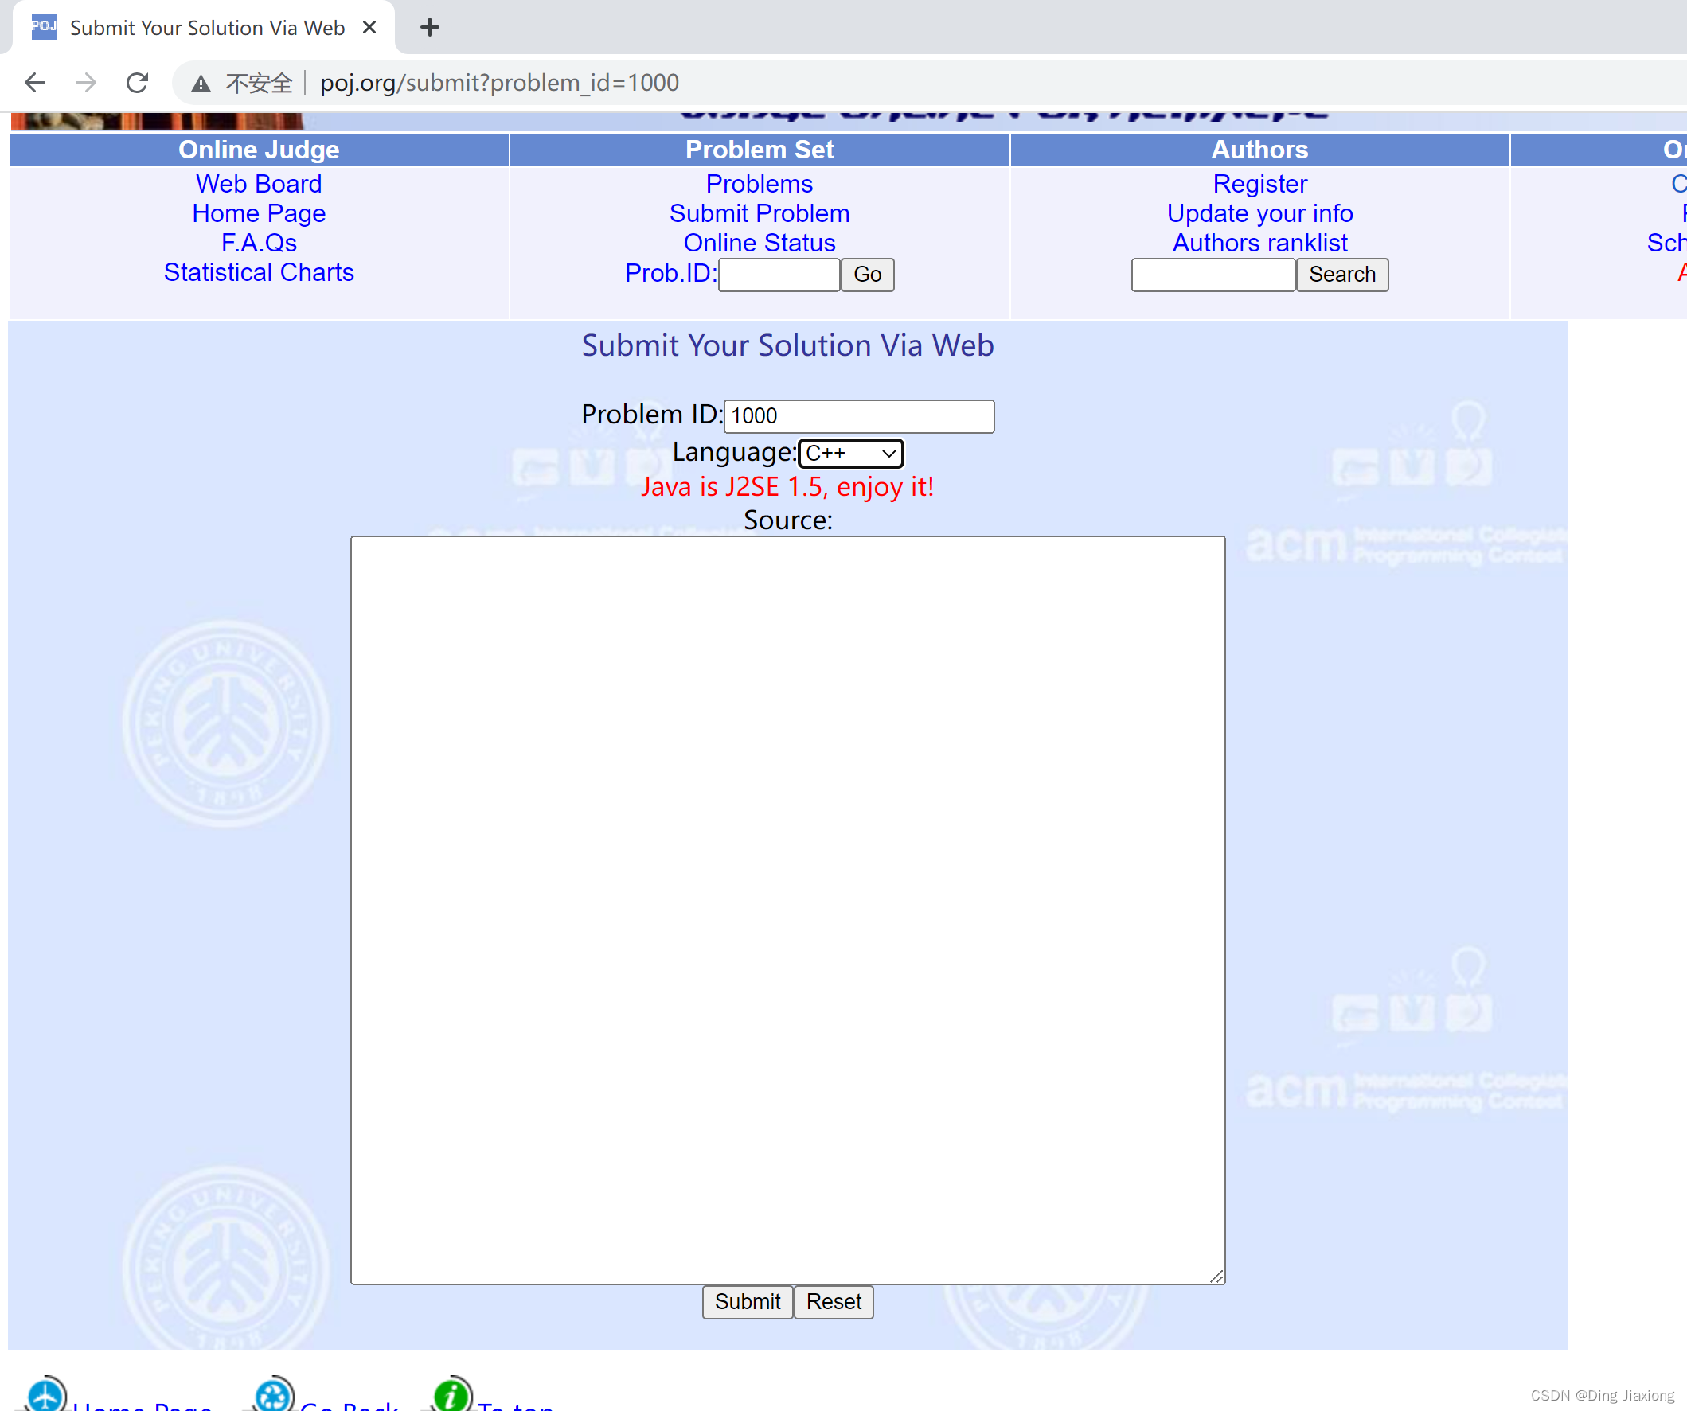Viewport: 1687px width, 1411px height.
Task: Open the Language dropdown showing C++
Action: (851, 454)
